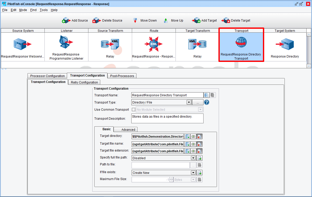Click the Target file extension clear value icon
The image size is (312, 197).
[x=199, y=151]
